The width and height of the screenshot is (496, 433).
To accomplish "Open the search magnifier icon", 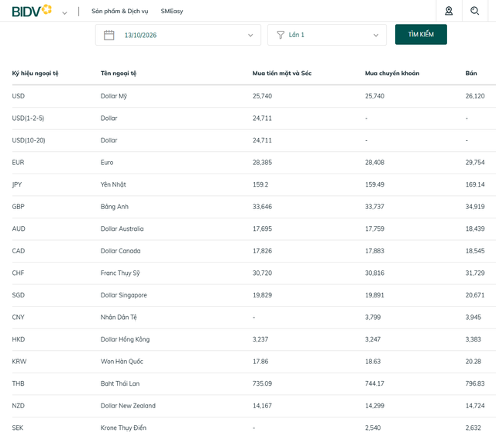I will (x=474, y=11).
